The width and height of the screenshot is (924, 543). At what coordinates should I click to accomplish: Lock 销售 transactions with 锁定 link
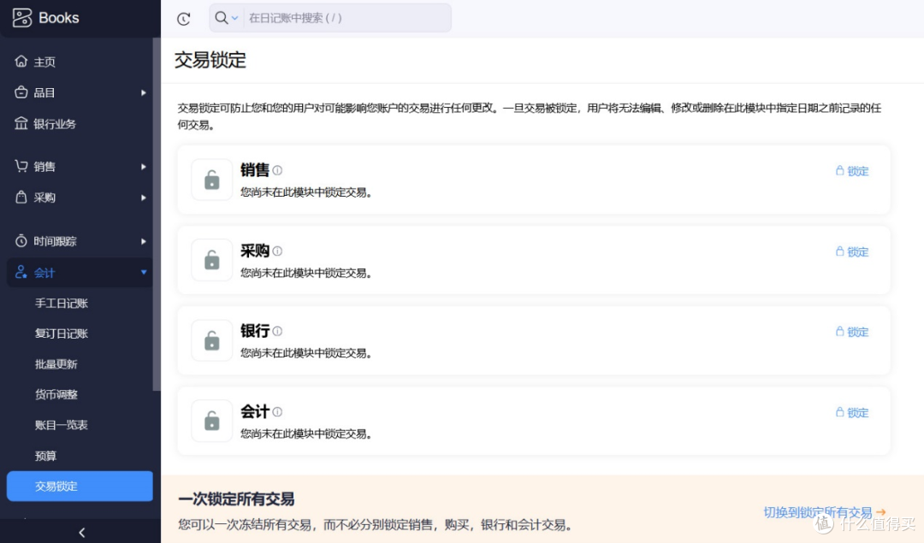pos(852,171)
